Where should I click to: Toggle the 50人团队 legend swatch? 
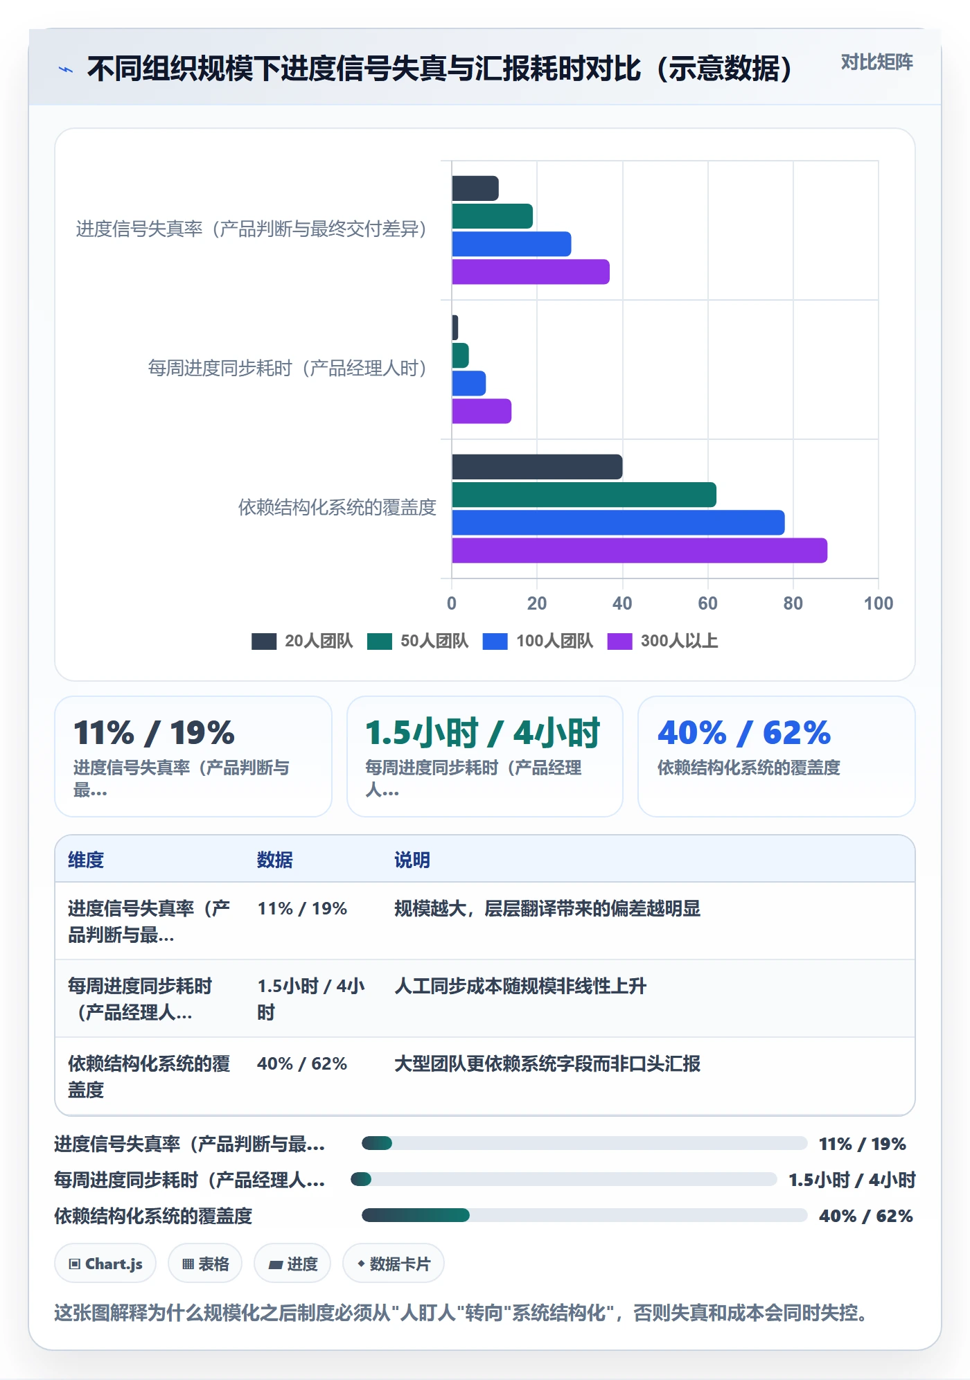coord(380,642)
